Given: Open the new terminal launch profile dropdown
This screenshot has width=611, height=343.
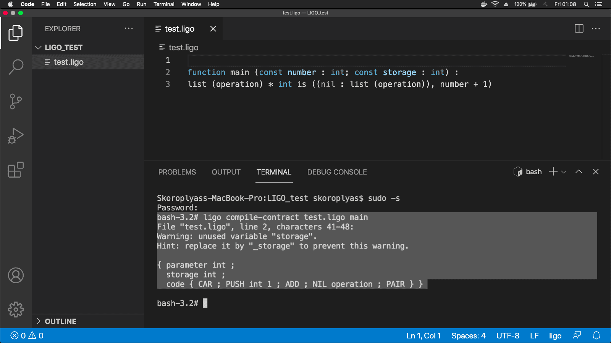Looking at the screenshot, I should [564, 172].
